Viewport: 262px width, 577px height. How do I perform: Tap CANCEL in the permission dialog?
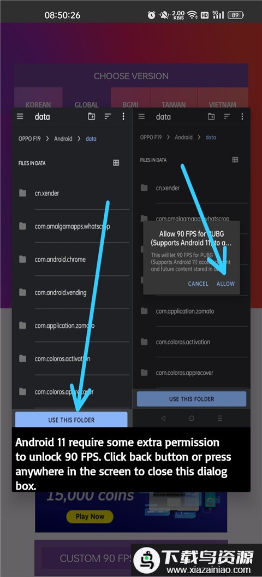coord(198,284)
